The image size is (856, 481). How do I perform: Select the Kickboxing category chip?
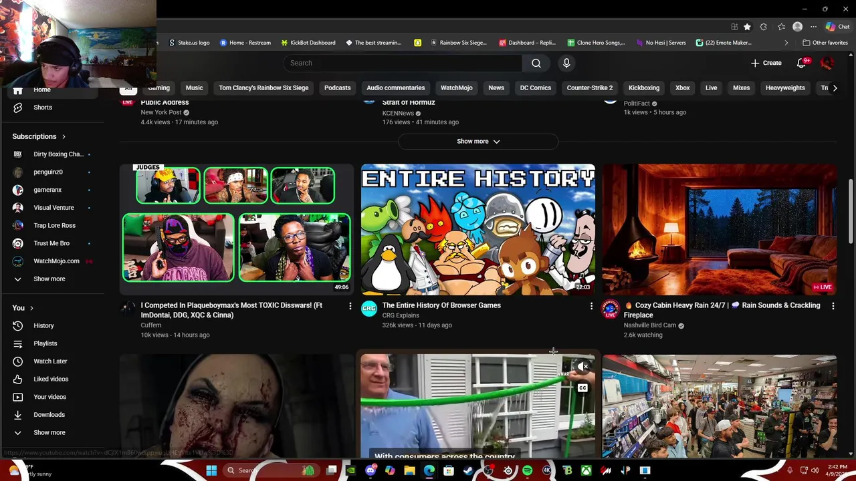click(x=644, y=88)
